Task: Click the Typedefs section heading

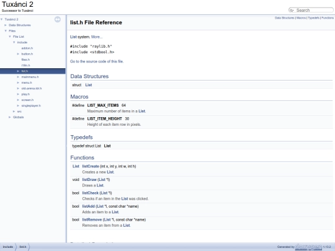Action: coord(81,137)
